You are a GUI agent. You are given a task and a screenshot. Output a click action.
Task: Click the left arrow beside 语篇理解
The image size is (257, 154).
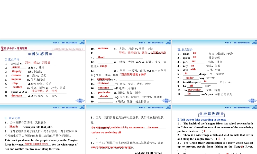(x=201, y=114)
